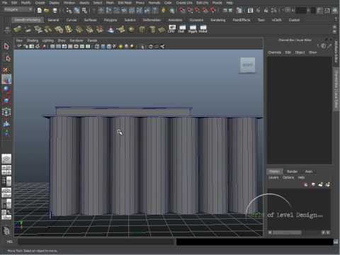340x255 pixels.
Task: Switch to the Rendering shelf tab
Action: [x=217, y=20]
